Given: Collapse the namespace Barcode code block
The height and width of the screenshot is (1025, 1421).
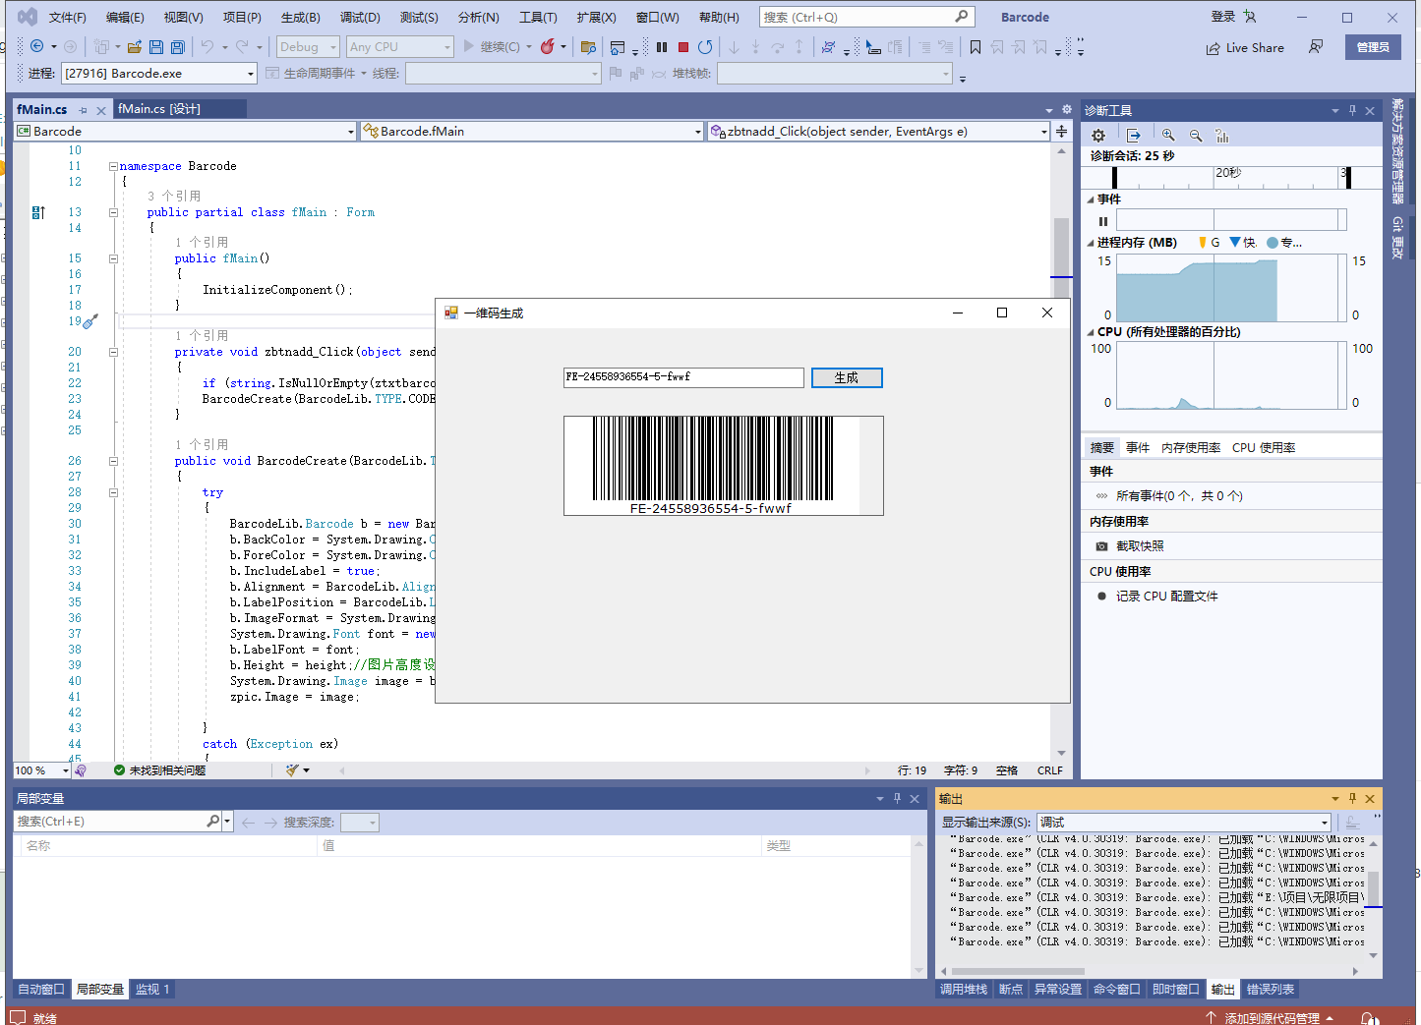Looking at the screenshot, I should click(x=113, y=166).
